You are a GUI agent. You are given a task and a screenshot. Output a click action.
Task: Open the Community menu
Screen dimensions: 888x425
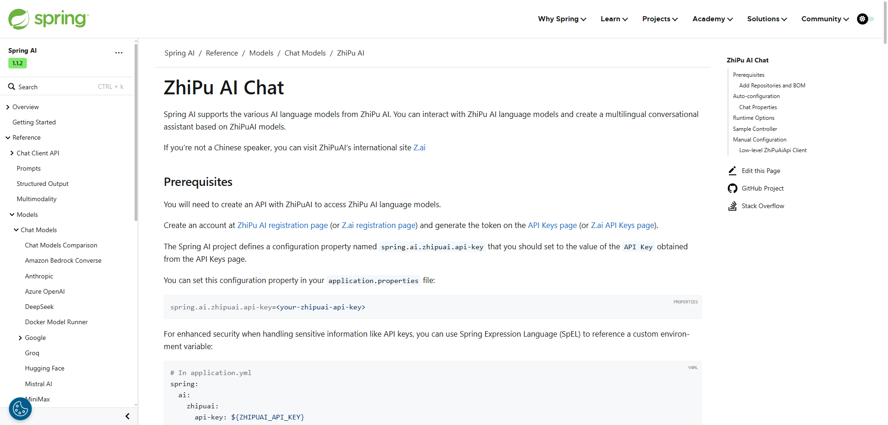tap(825, 19)
